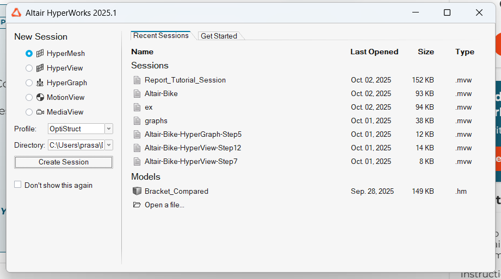Click the Bracket_Compared model cube icon
501x279 pixels.
coord(137,191)
